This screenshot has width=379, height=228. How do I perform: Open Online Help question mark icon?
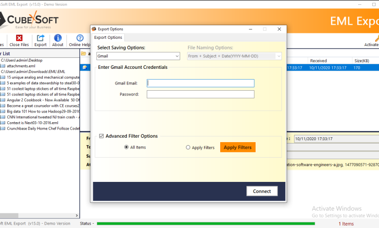click(x=80, y=38)
